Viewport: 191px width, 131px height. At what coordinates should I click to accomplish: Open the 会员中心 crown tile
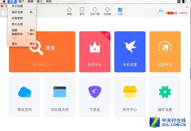(x=95, y=52)
